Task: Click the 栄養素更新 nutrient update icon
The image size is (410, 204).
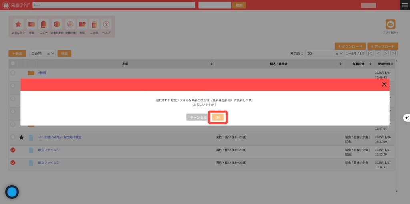Action: [x=57, y=24]
